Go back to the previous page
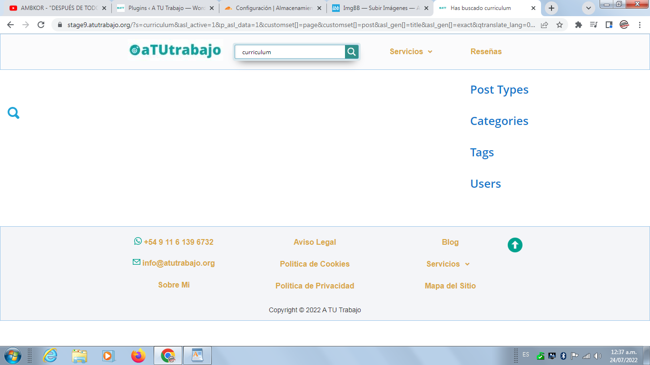Screen dimensions: 650x365 pyautogui.click(x=10, y=25)
